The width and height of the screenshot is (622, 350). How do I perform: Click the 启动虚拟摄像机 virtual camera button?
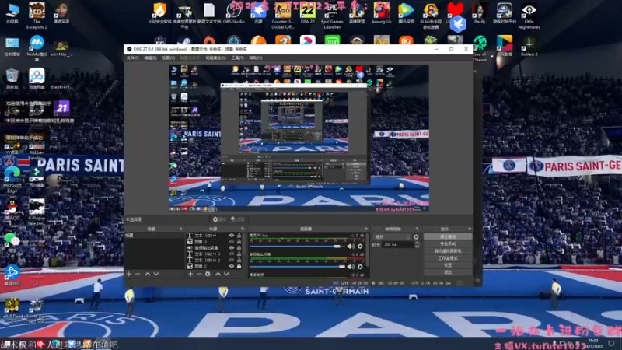tap(448, 250)
